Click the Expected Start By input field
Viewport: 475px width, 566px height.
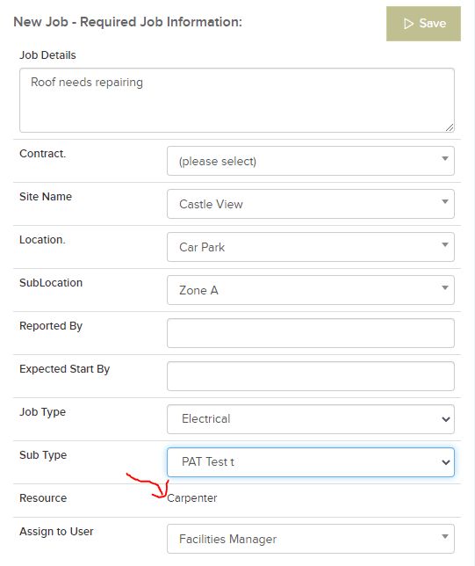pos(311,376)
